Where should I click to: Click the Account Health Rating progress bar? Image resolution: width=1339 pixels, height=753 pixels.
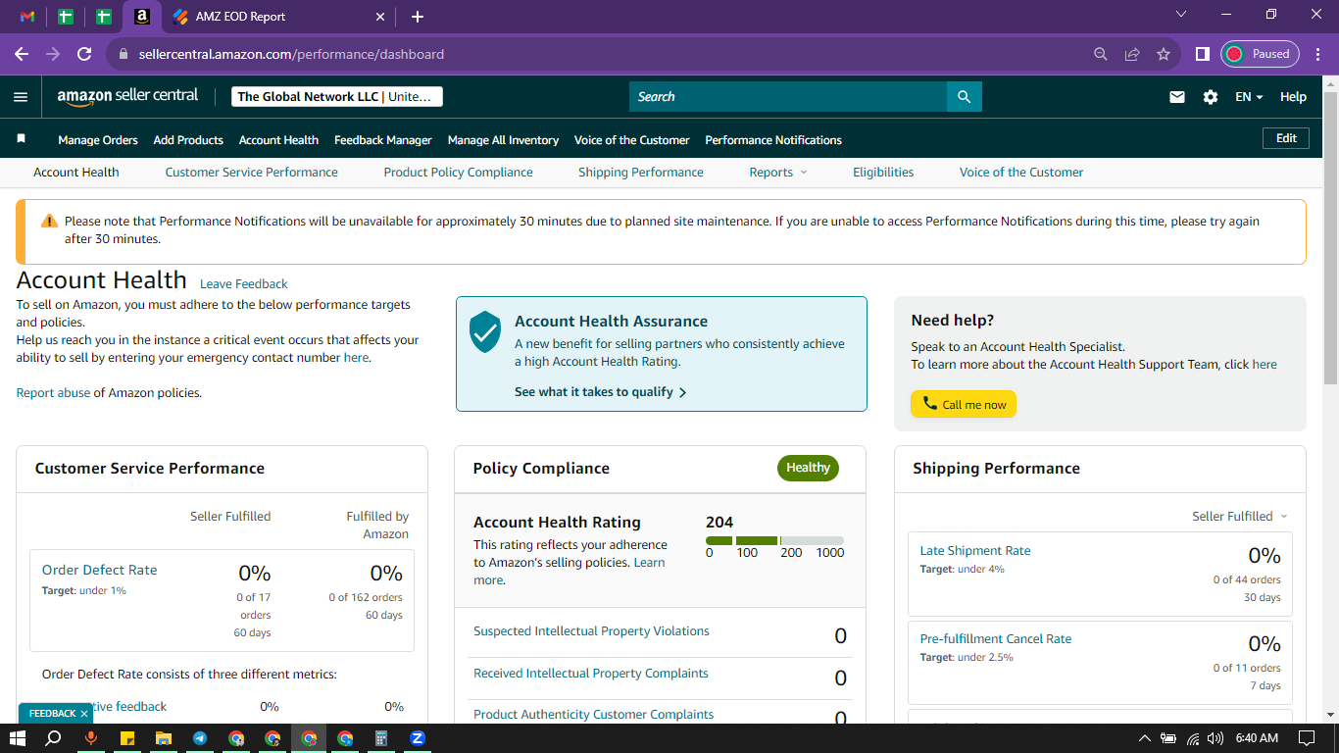pos(774,540)
